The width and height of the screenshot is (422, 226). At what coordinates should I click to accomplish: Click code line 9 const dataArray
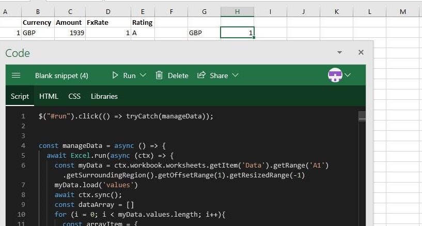[94, 204]
